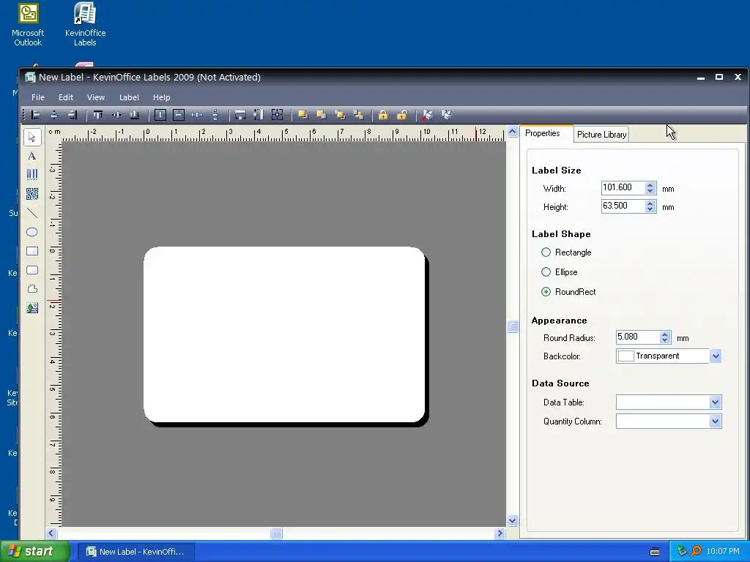Open the Quantity Column dropdown

(715, 421)
